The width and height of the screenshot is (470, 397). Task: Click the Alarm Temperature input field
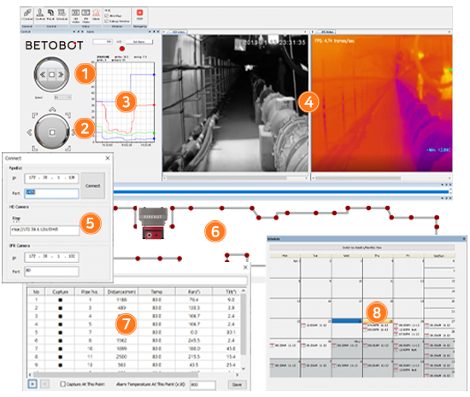pyautogui.click(x=203, y=385)
